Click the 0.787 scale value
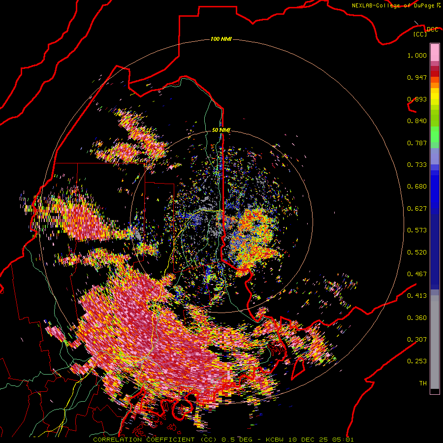Image resolution: width=443 pixels, height=443 pixels. [x=417, y=143]
